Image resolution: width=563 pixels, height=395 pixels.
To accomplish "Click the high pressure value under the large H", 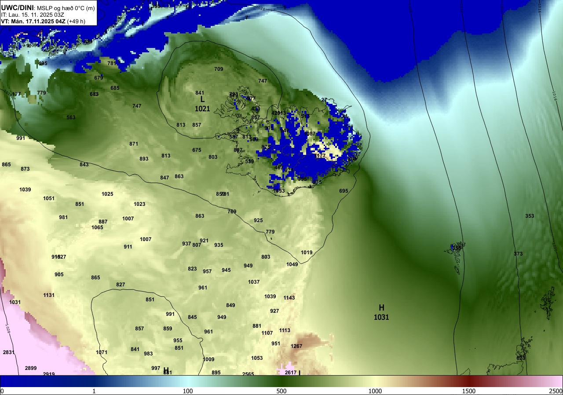I will click(381, 317).
